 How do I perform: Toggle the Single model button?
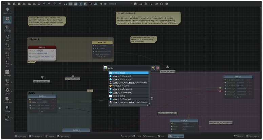tap(176, 136)
